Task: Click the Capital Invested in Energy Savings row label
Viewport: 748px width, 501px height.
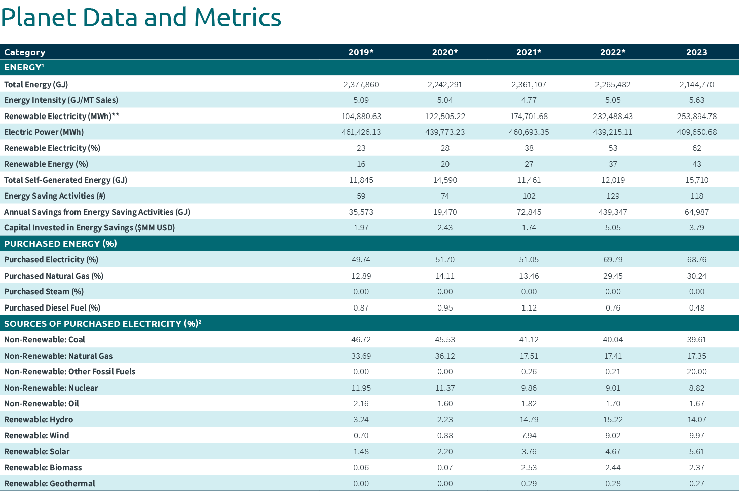Action: pos(89,227)
